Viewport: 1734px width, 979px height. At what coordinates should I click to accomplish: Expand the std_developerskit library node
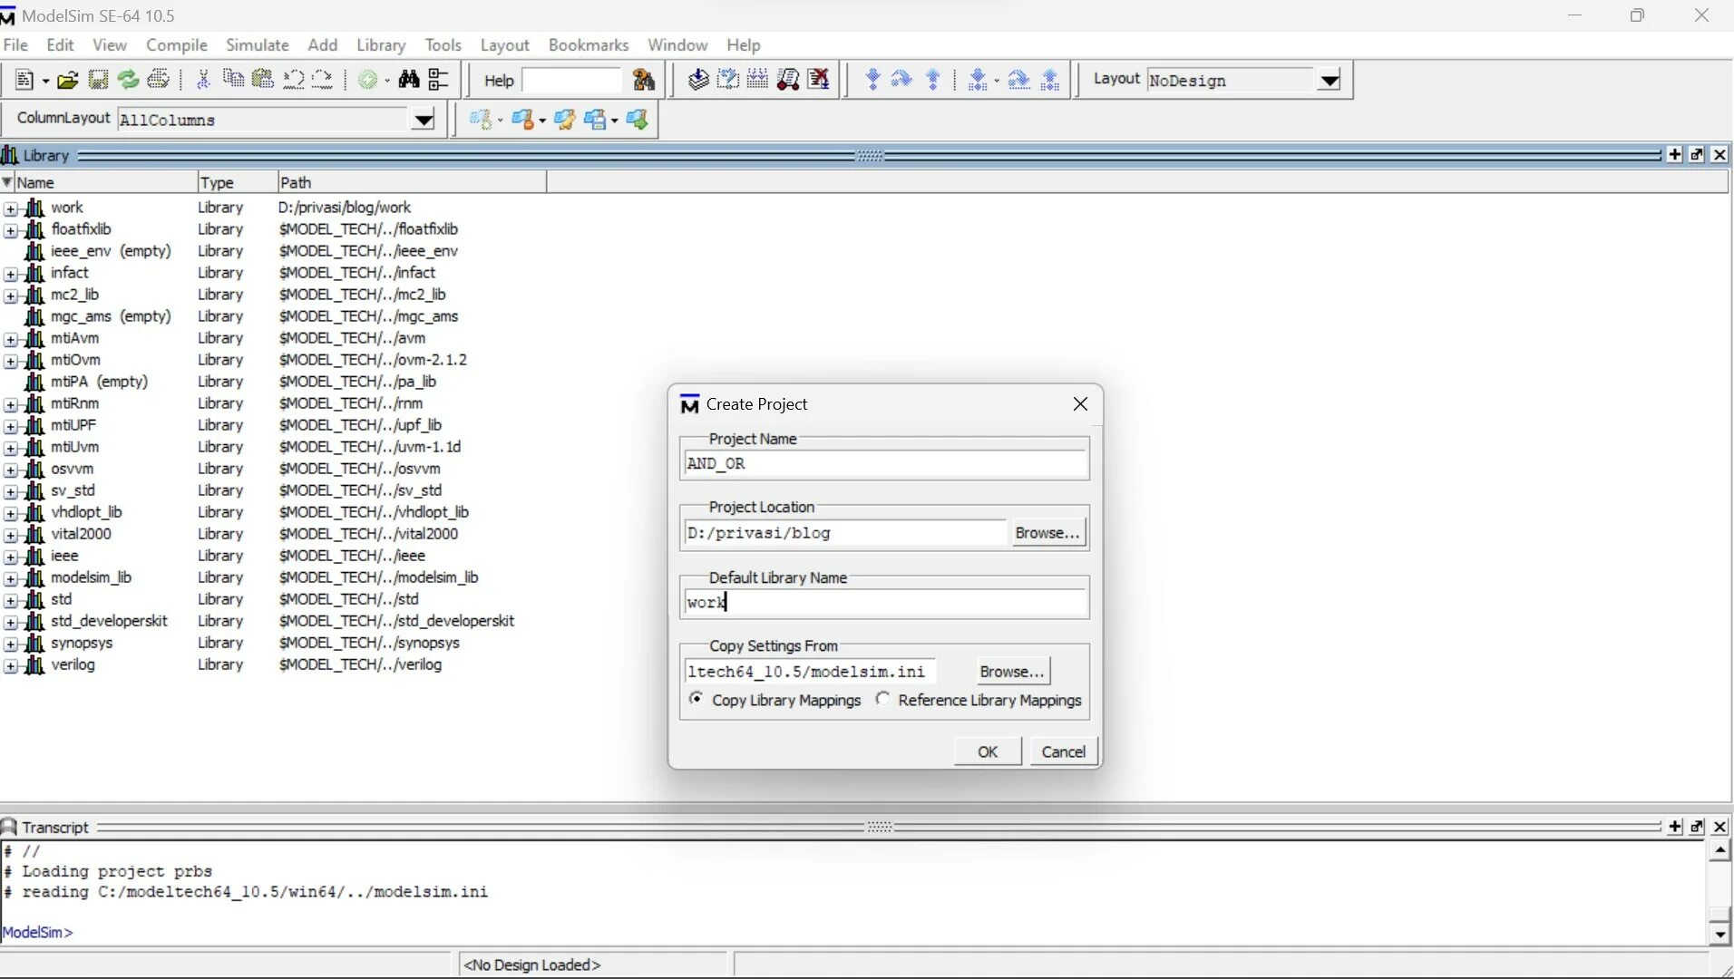10,622
